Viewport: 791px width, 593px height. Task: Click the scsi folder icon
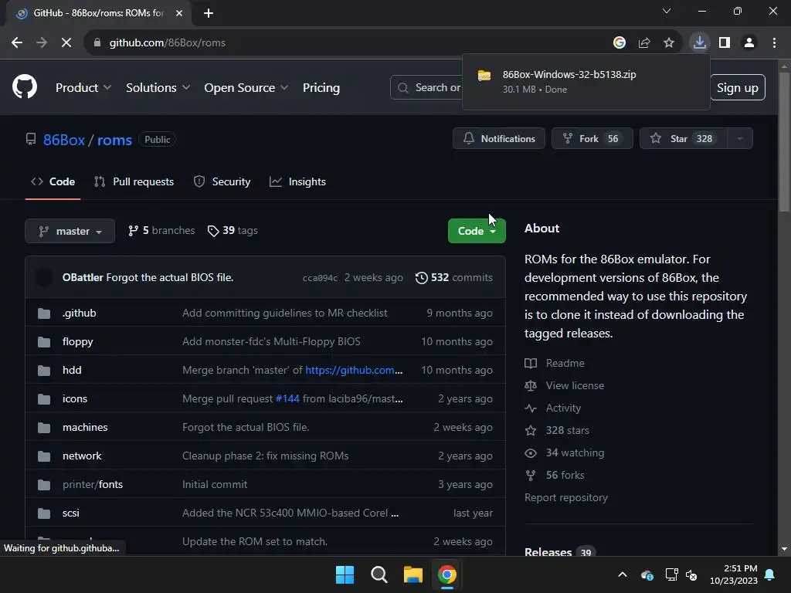click(x=44, y=513)
